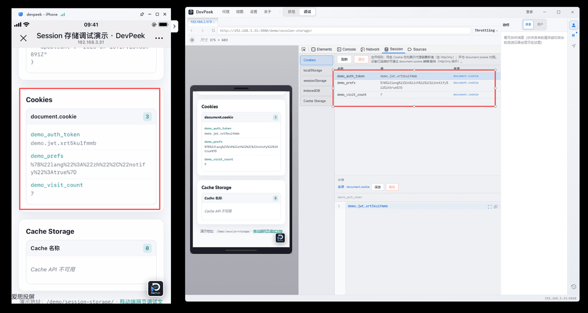
Task: Select the Session tab
Action: pos(393,49)
